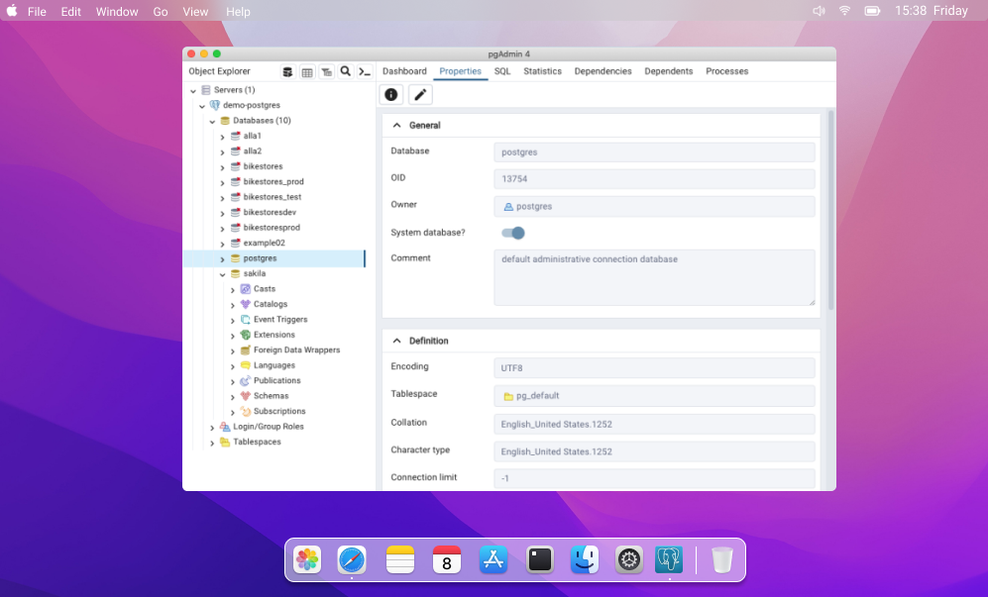Click the Databases (10) cylinder icon
Viewport: 988px width, 597px height.
click(225, 120)
